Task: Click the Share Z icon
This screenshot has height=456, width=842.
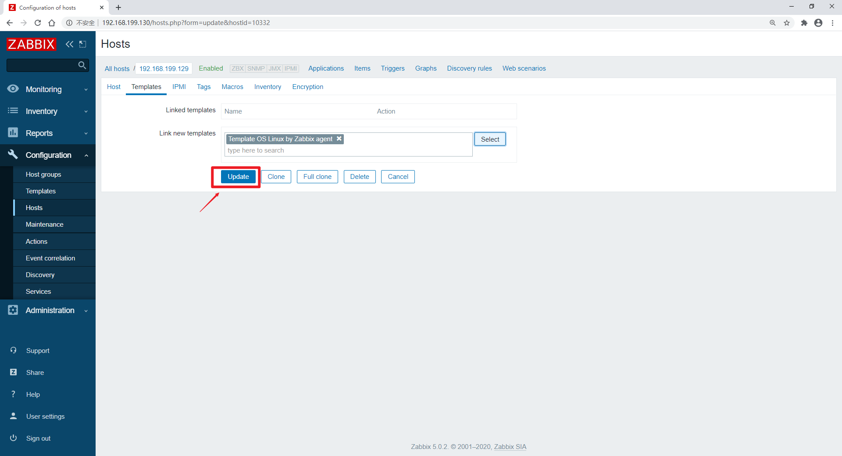Action: pyautogui.click(x=13, y=372)
